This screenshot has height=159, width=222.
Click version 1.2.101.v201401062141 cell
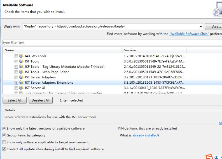click(x=154, y=56)
